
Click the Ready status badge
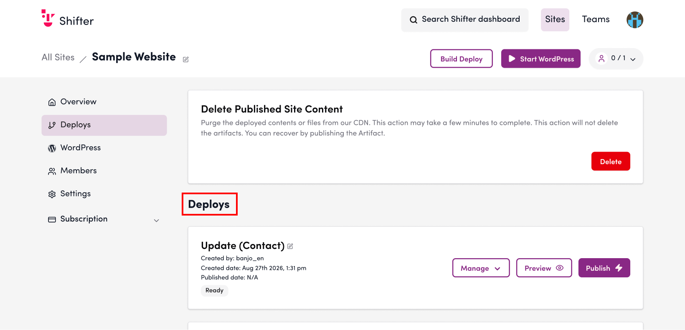click(214, 290)
